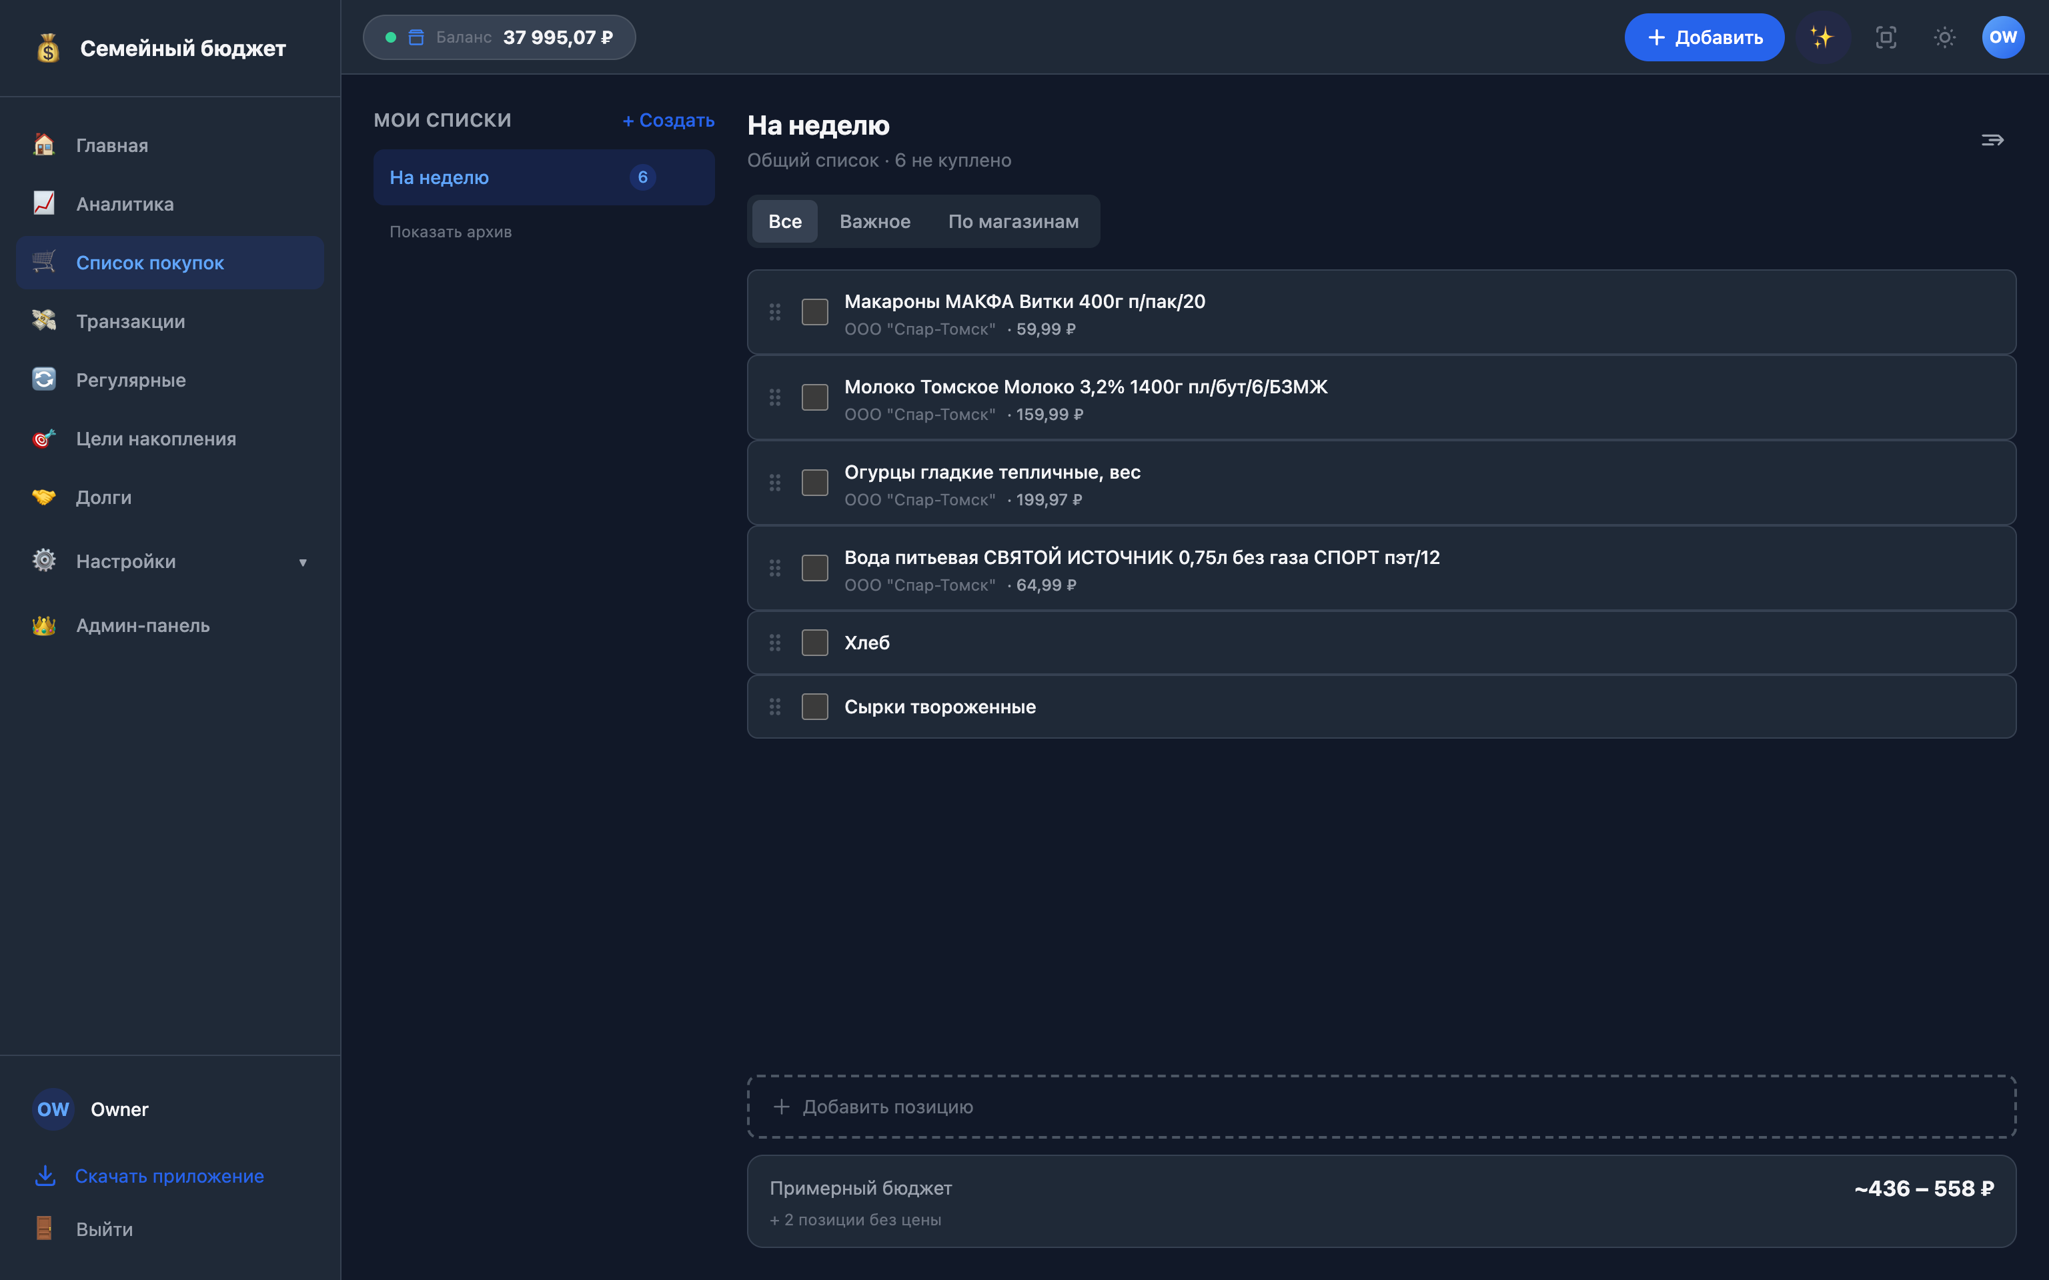Switch to the По магазинам tab
The height and width of the screenshot is (1280, 2049).
click(x=1013, y=221)
